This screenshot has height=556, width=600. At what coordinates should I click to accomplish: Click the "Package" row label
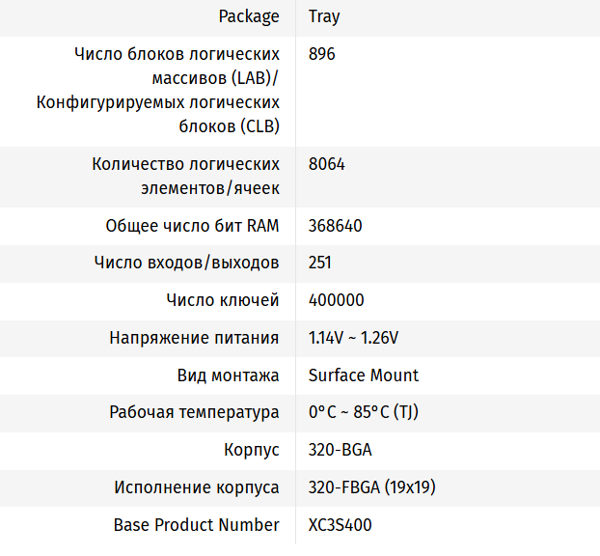[249, 16]
